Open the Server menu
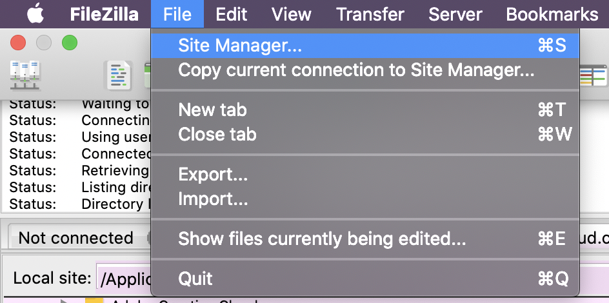The width and height of the screenshot is (609, 303). (x=455, y=14)
